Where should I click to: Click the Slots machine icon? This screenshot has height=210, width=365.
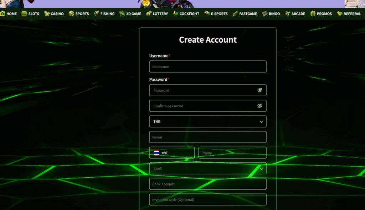coord(24,14)
